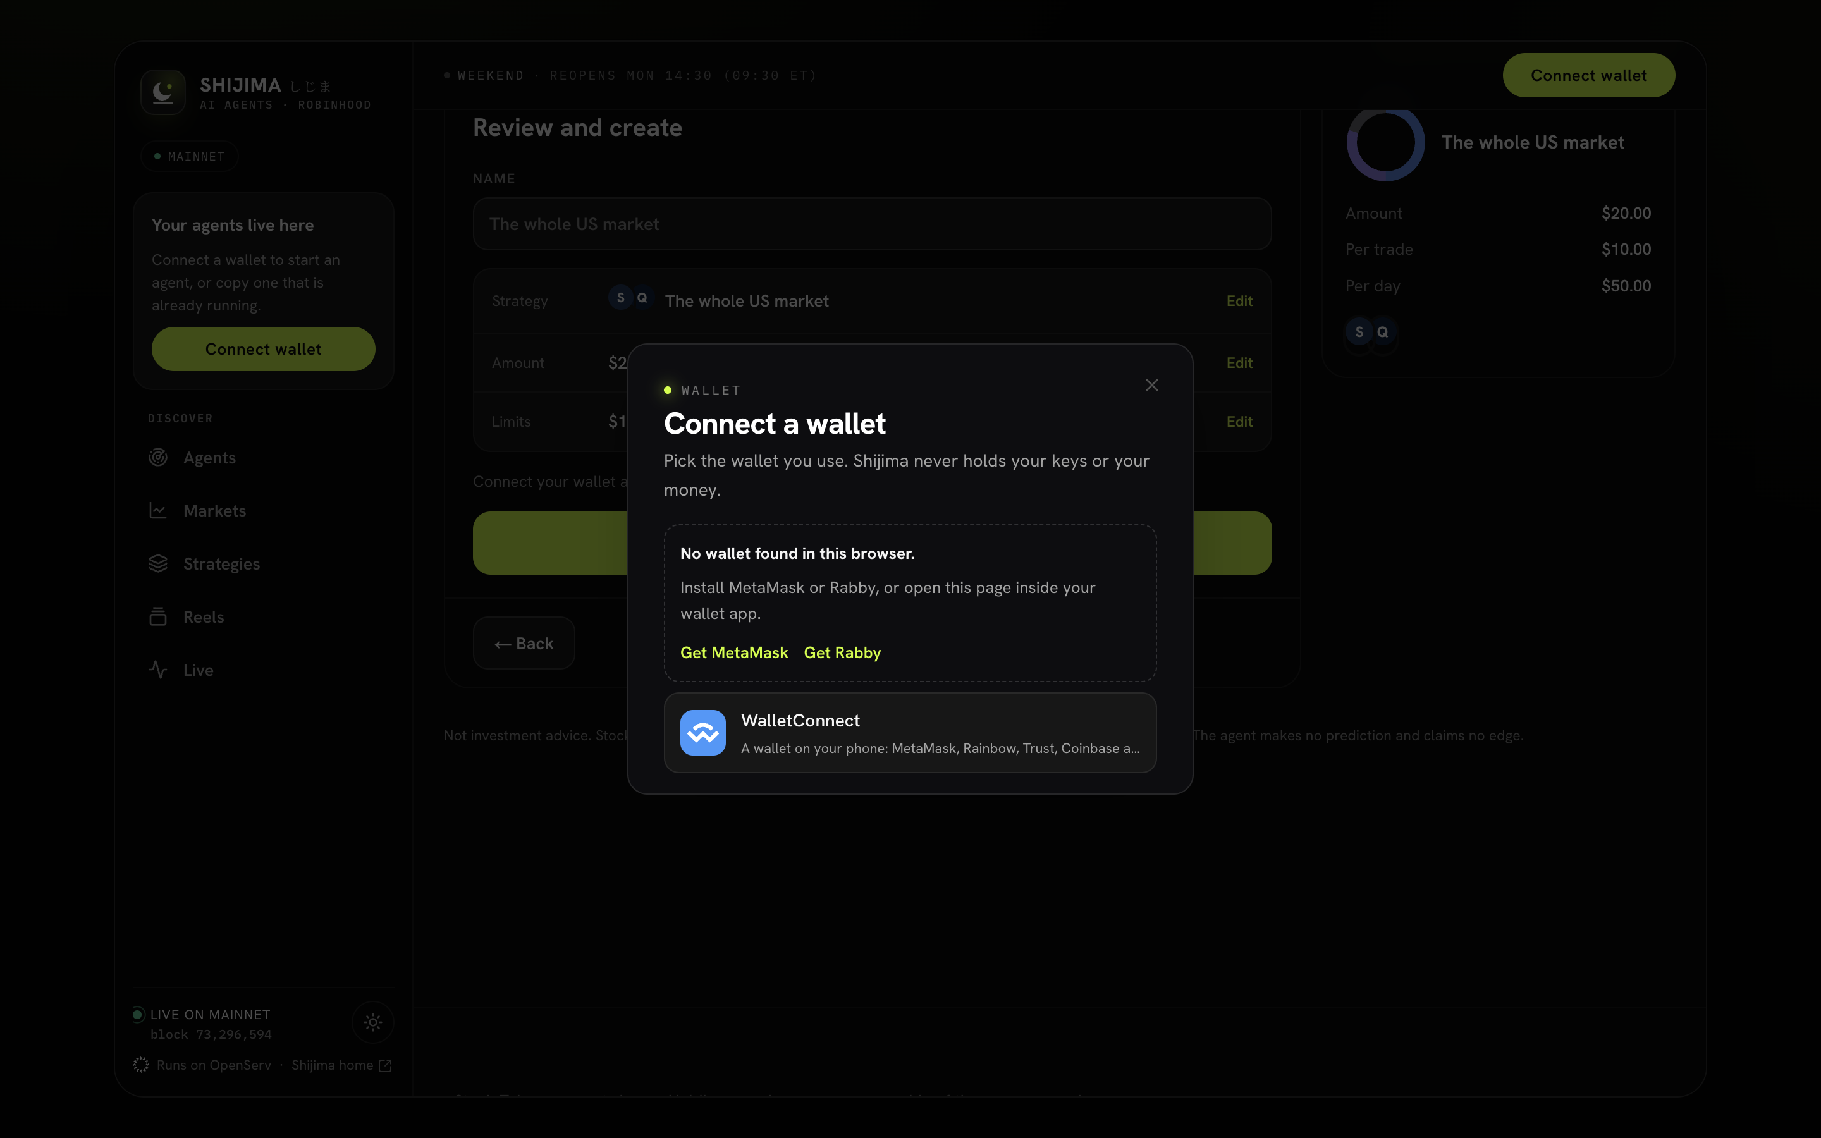This screenshot has width=1821, height=1138.
Task: Click the sidebar Connect wallet button
Action: (264, 349)
